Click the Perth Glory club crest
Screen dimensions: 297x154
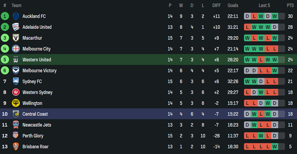[16, 136]
